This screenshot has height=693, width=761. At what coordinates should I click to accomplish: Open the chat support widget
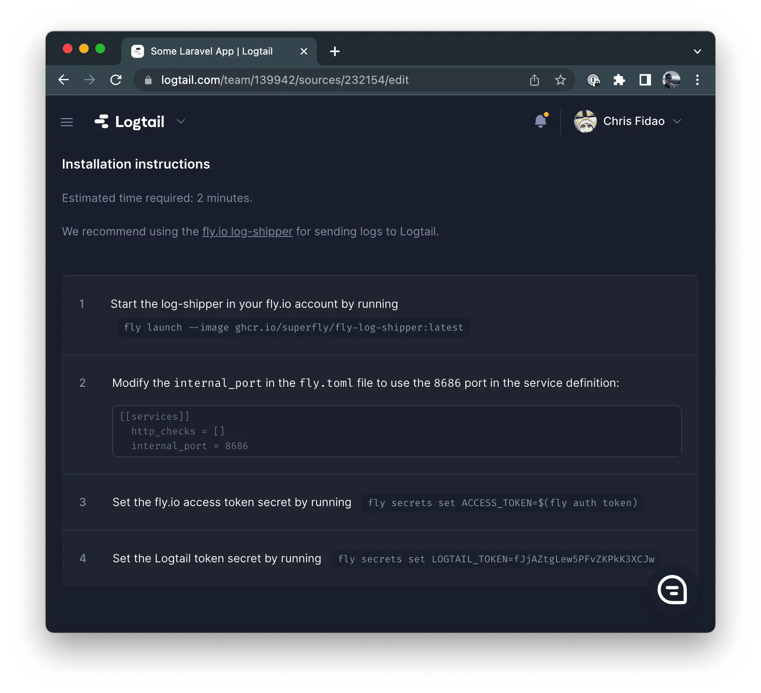tap(672, 590)
